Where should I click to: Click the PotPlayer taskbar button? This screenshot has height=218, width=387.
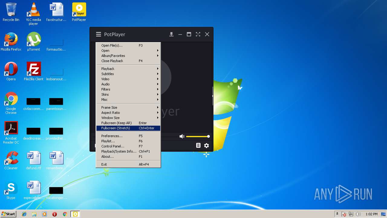75,214
